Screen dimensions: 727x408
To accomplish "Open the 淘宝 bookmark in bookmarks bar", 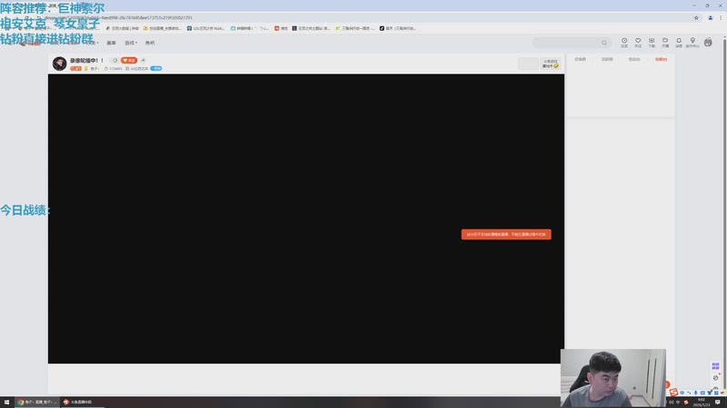I will pos(281,28).
